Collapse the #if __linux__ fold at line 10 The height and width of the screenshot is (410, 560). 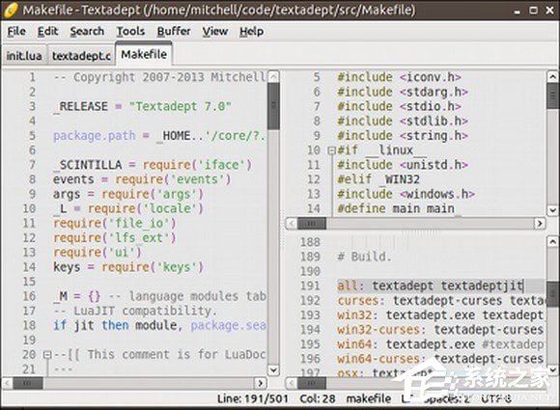point(332,150)
